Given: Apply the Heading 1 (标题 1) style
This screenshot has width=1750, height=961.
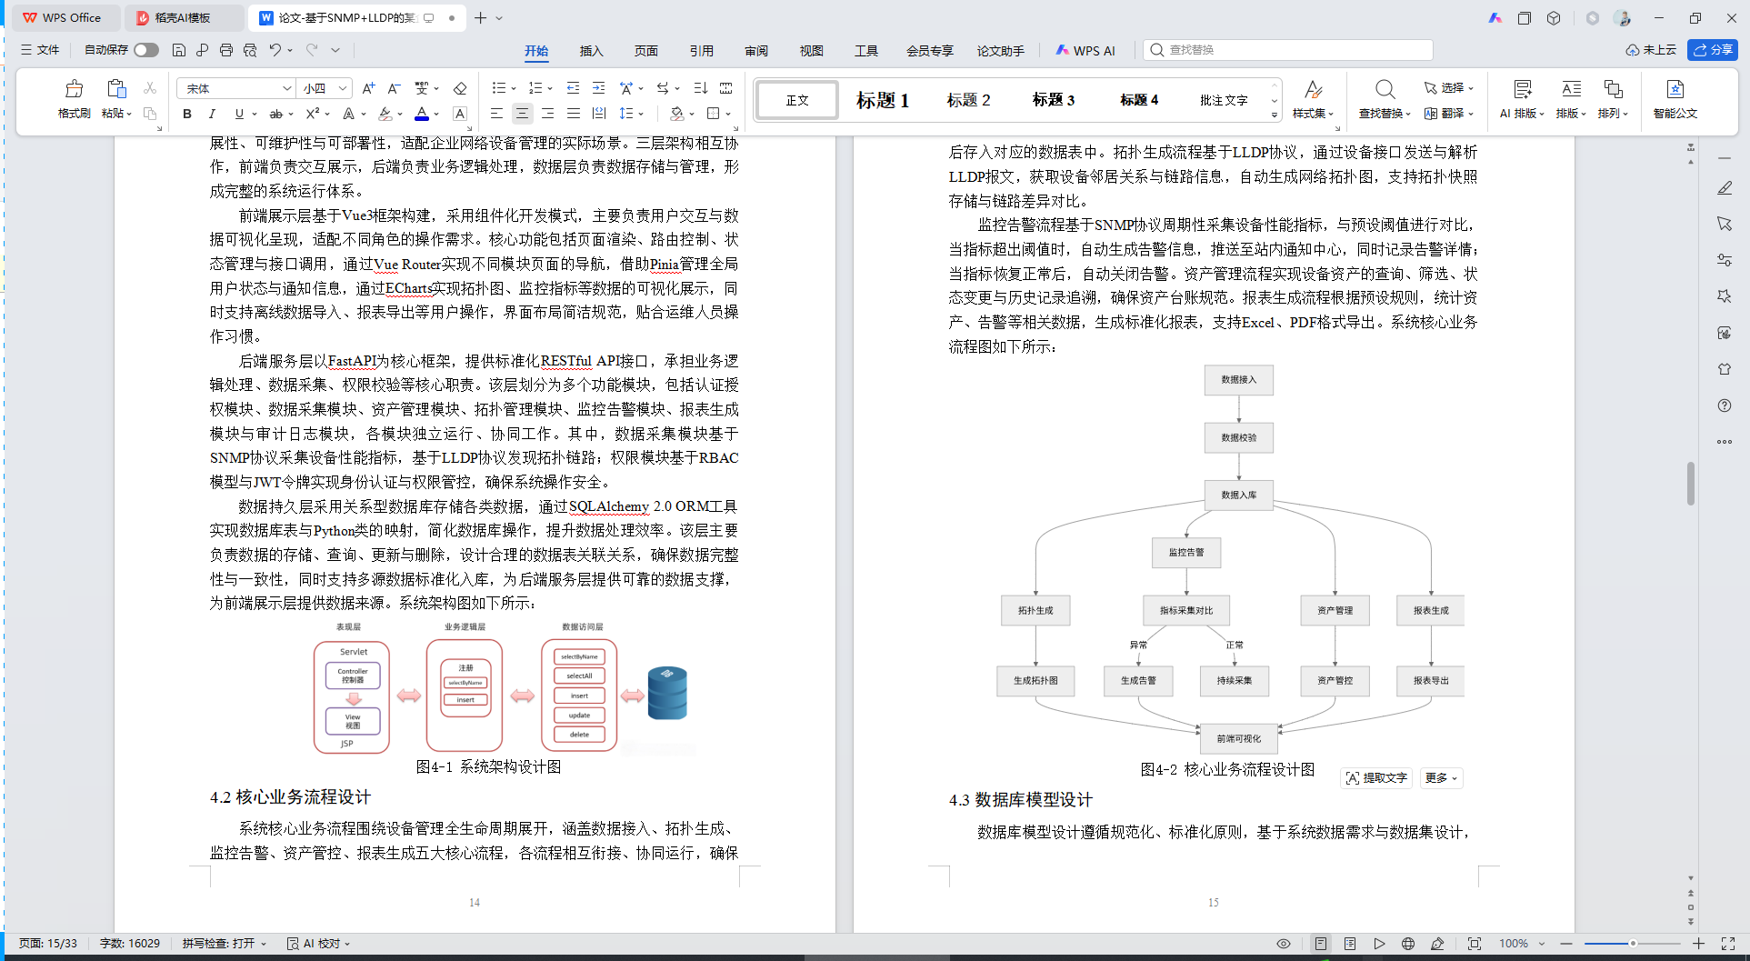Looking at the screenshot, I should click(x=882, y=100).
